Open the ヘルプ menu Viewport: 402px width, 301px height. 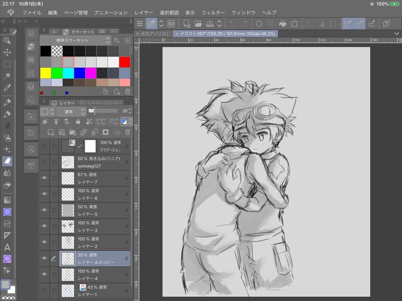pos(269,12)
